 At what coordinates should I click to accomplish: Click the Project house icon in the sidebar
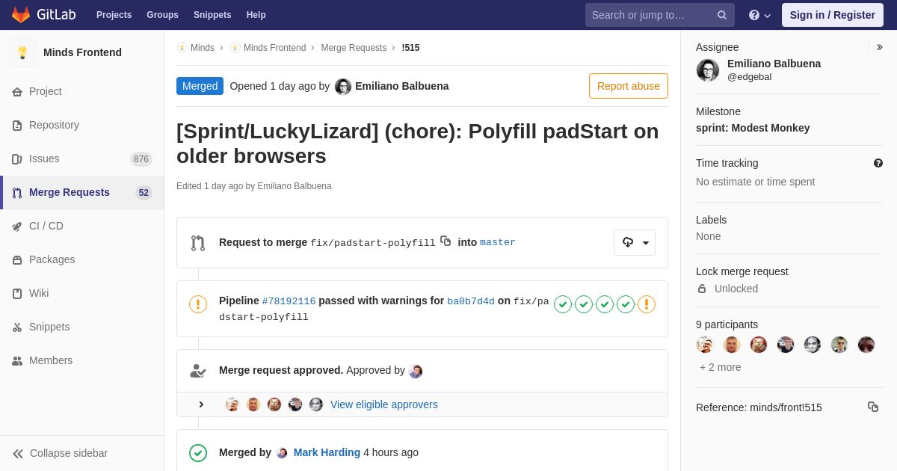point(17,92)
